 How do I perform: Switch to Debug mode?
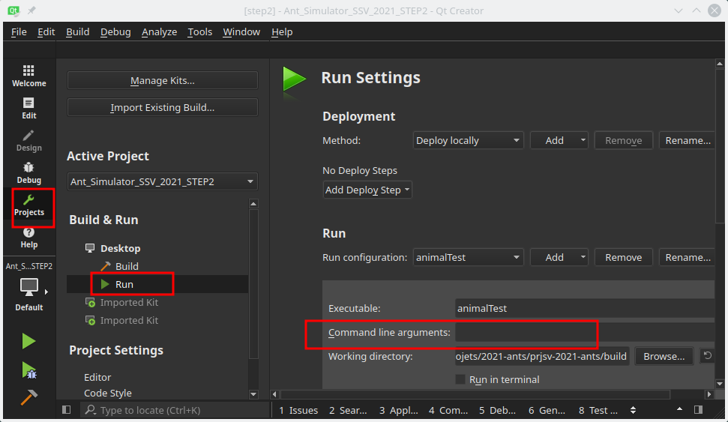28,172
